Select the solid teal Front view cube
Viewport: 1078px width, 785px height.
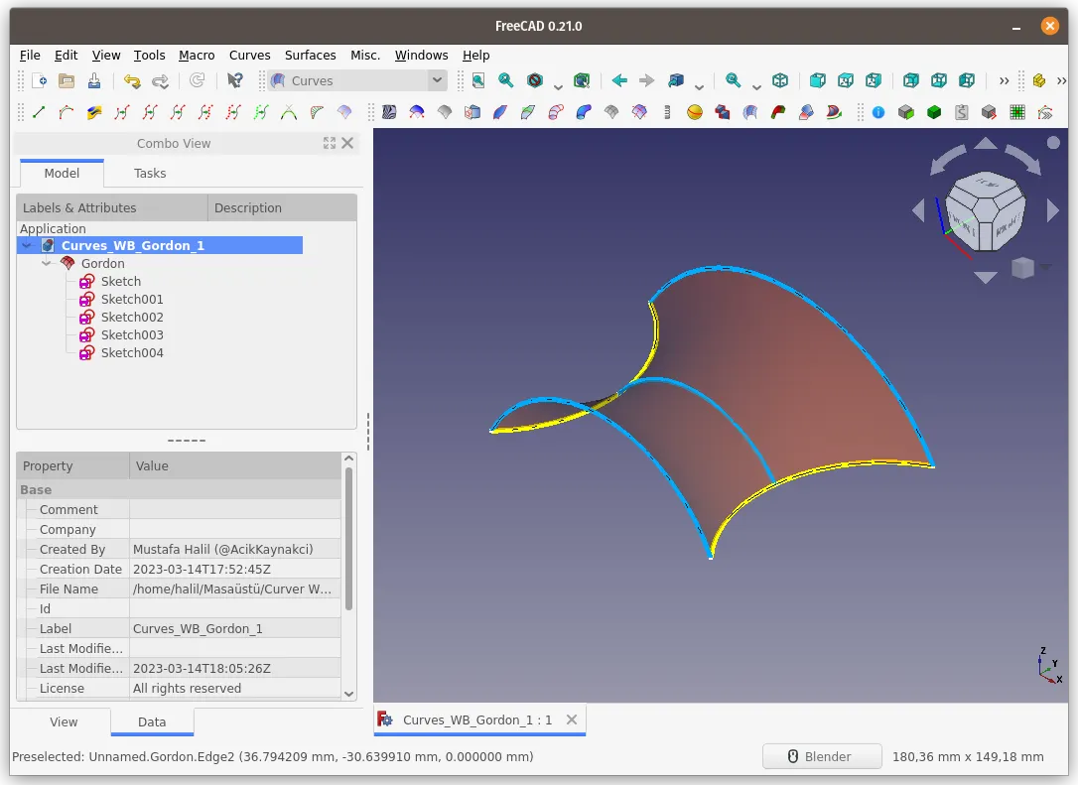tap(818, 81)
